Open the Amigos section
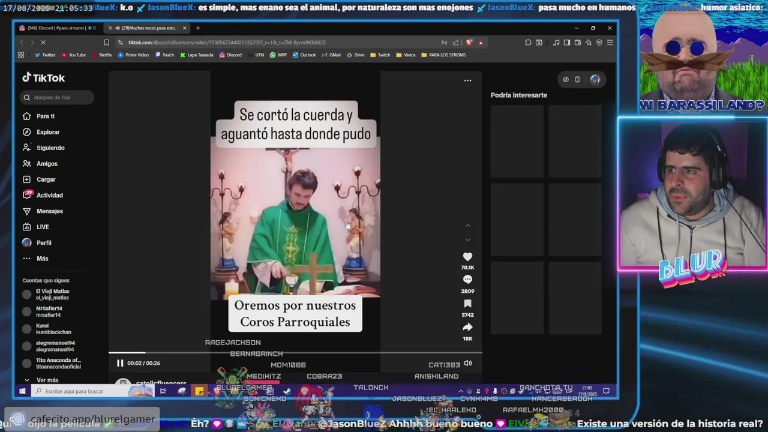The width and height of the screenshot is (768, 432). point(40,164)
